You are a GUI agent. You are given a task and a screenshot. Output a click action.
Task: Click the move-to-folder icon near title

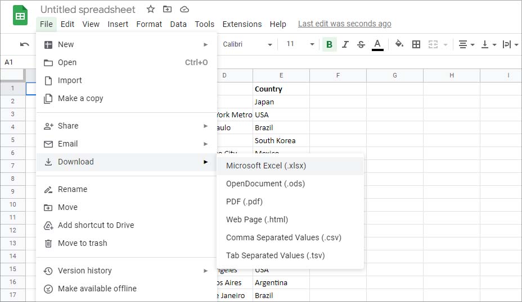[167, 10]
